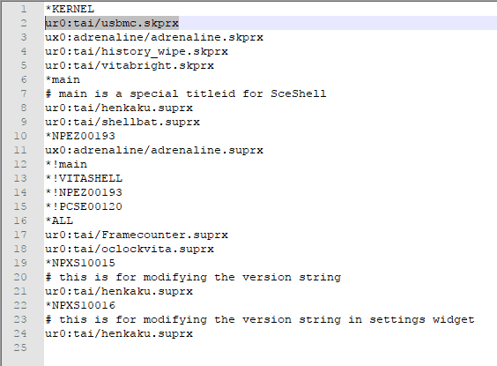Click the ux0:adrenaline/adrenaline.skprx line
Image resolution: width=497 pixels, height=366 pixels.
(154, 37)
